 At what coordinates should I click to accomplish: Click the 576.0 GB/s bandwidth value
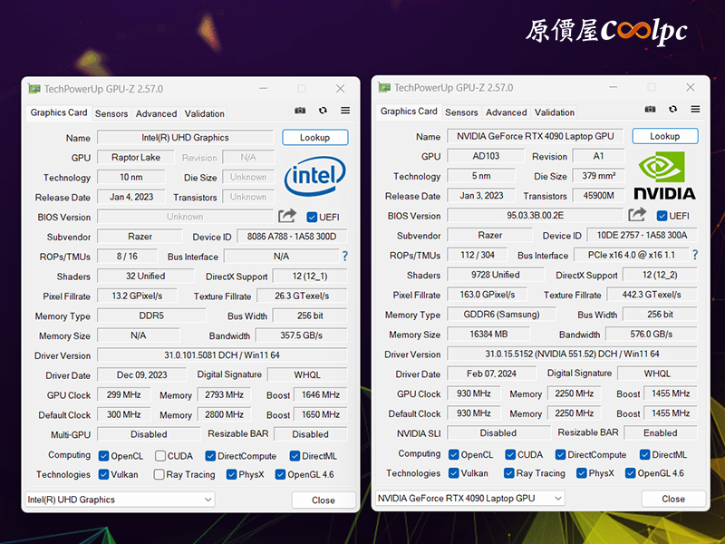pyautogui.click(x=651, y=334)
